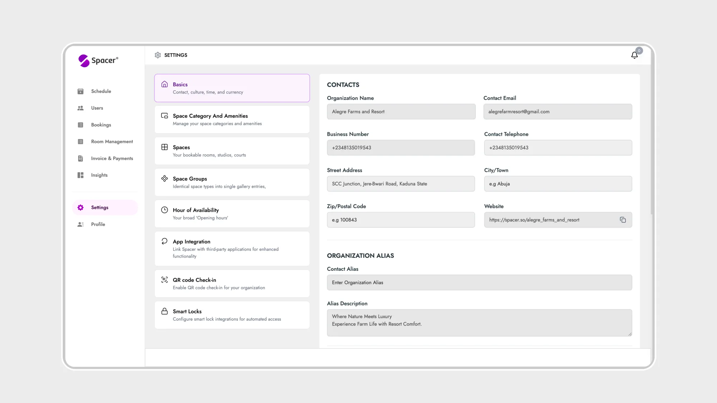717x403 pixels.
Task: Open Hour of Availability settings
Action: pyautogui.click(x=232, y=214)
